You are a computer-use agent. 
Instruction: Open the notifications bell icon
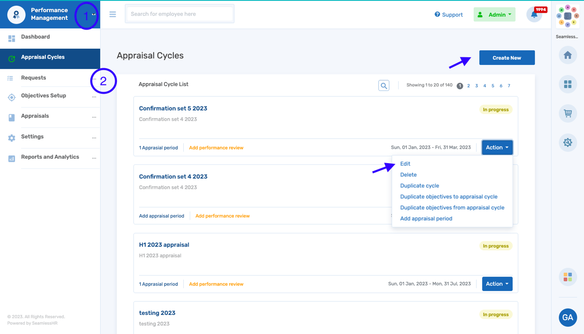point(534,15)
